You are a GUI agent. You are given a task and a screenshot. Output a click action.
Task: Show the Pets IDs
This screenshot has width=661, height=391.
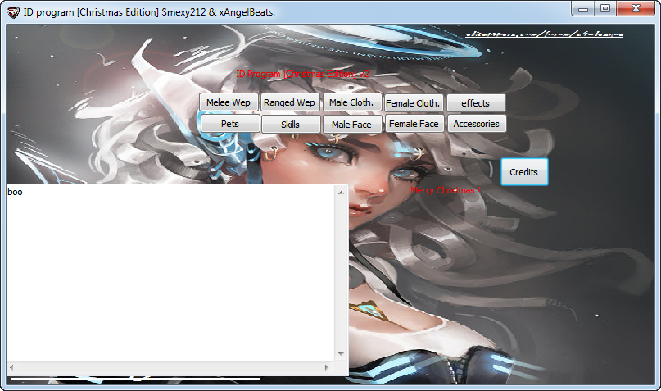229,124
